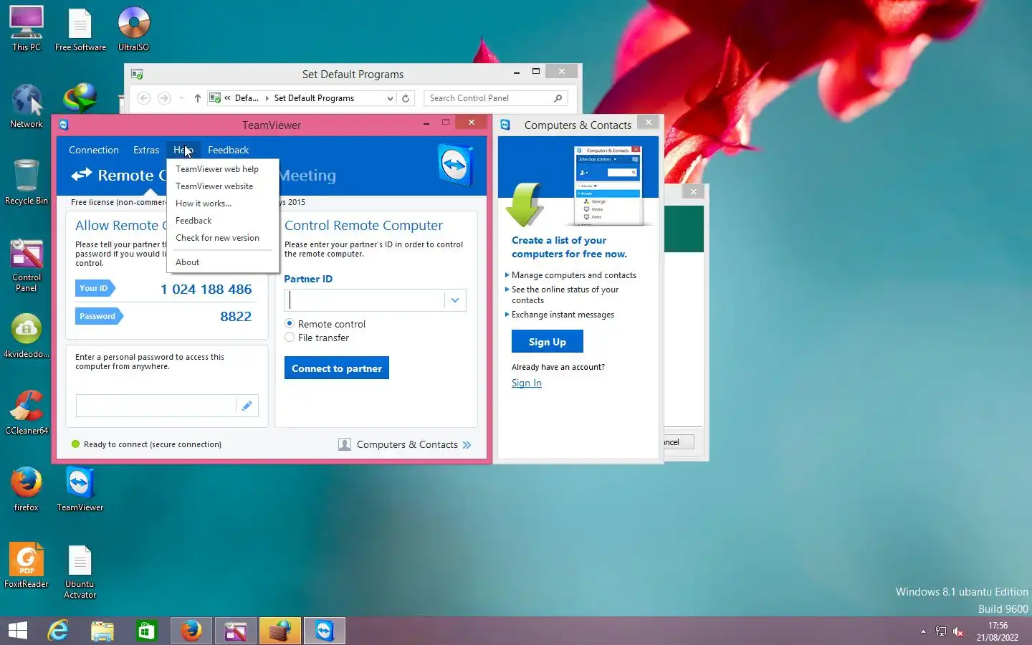Launch CCleaner64 desktop shortcut
Viewport: 1032px width, 645px height.
tap(27, 412)
